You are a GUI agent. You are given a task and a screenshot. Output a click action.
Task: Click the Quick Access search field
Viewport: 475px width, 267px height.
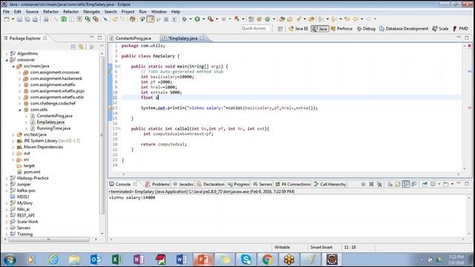[254, 28]
